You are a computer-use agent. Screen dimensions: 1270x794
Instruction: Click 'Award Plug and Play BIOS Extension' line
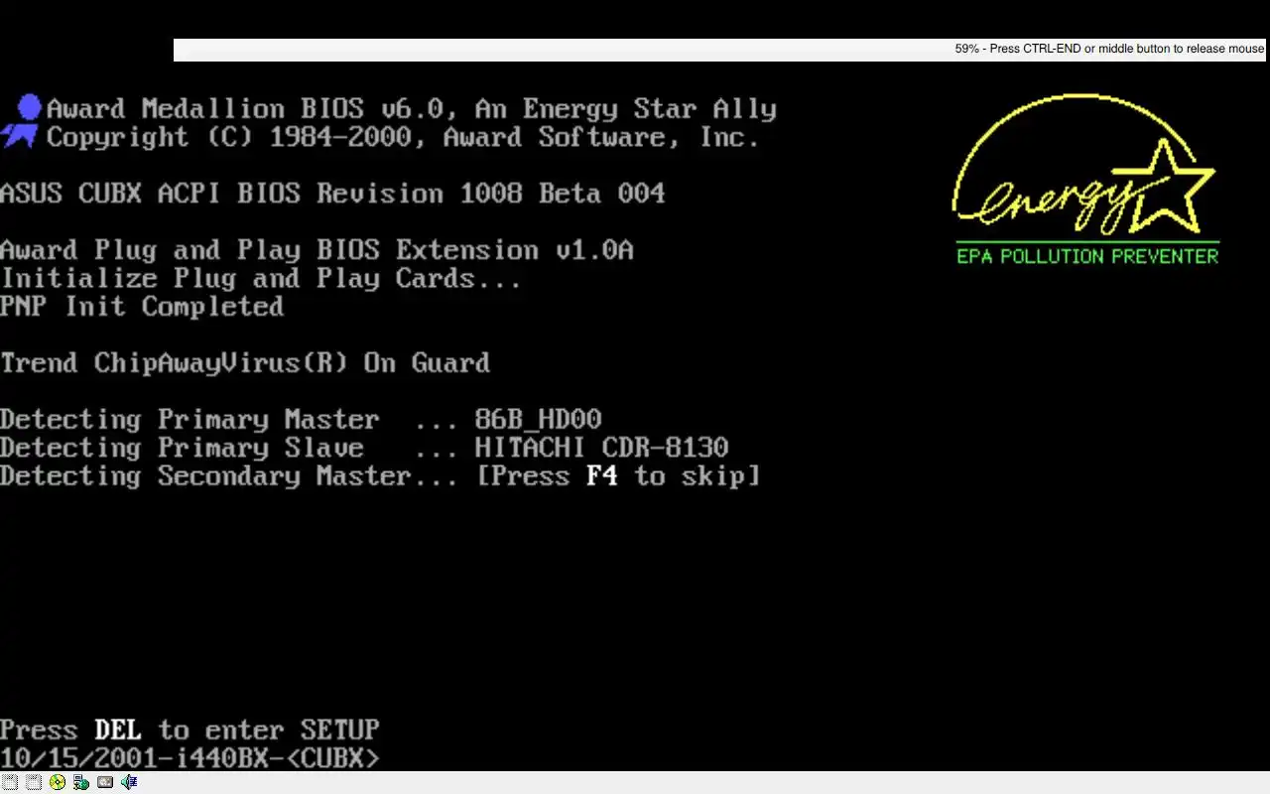(317, 249)
